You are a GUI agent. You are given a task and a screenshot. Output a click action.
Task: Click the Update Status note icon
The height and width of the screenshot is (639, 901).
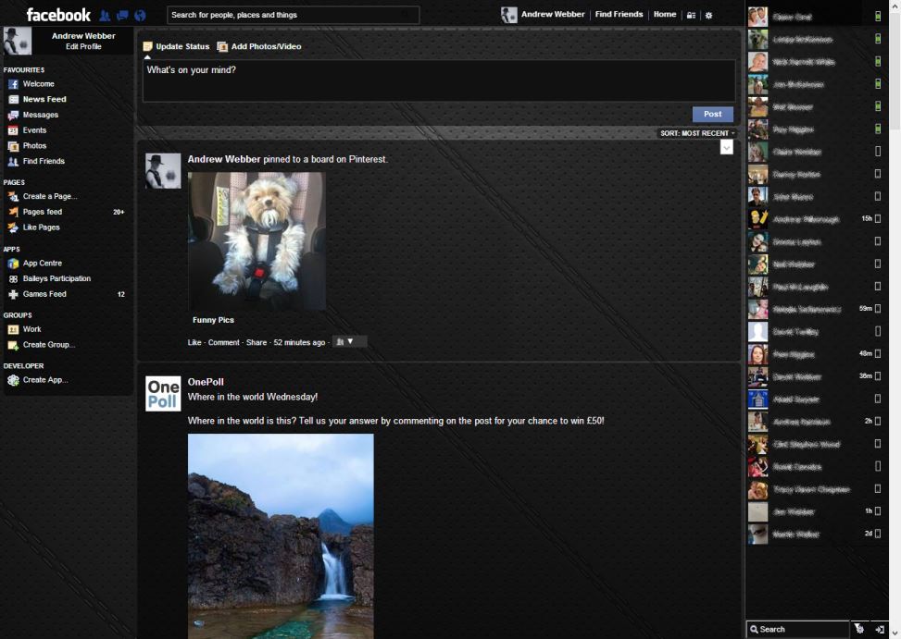click(x=147, y=46)
